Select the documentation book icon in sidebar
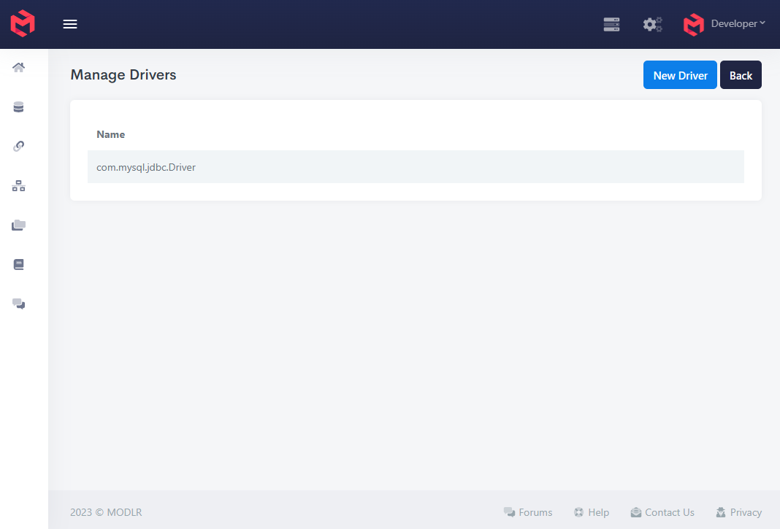Viewport: 780px width, 529px height. pos(18,264)
